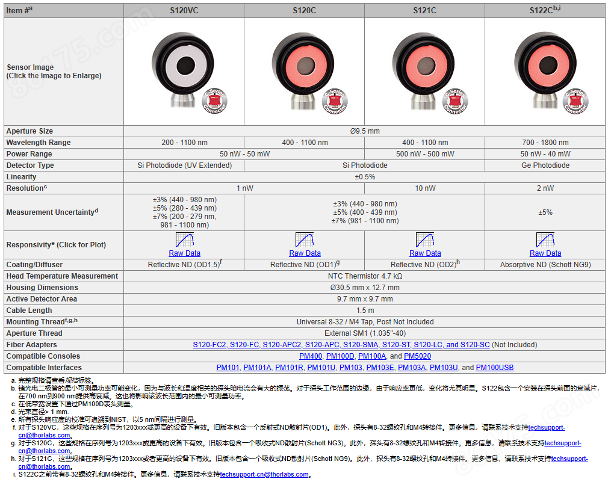608x482 pixels.
Task: Follow the S120-LC fiber adapter link
Action: [x=428, y=345]
